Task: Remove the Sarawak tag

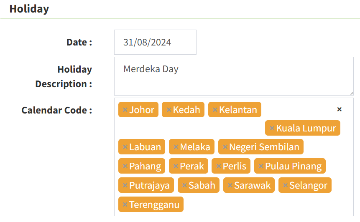Action: 230,185
